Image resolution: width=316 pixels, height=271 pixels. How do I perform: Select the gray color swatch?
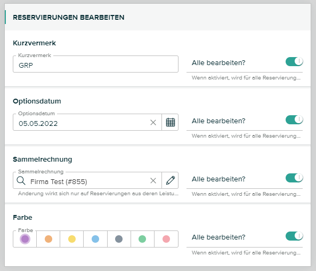click(119, 239)
